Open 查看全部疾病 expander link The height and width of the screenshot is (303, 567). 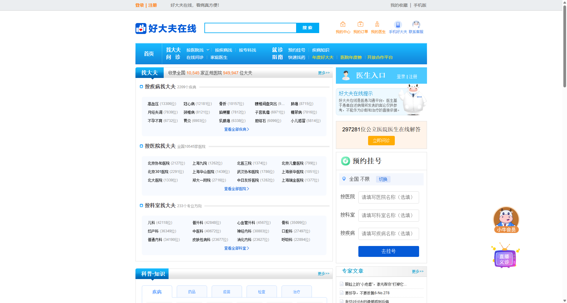click(237, 129)
